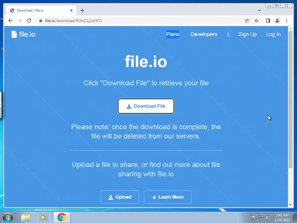The width and height of the screenshot is (297, 223).
Task: Open the network tray icon
Action: pos(261,217)
